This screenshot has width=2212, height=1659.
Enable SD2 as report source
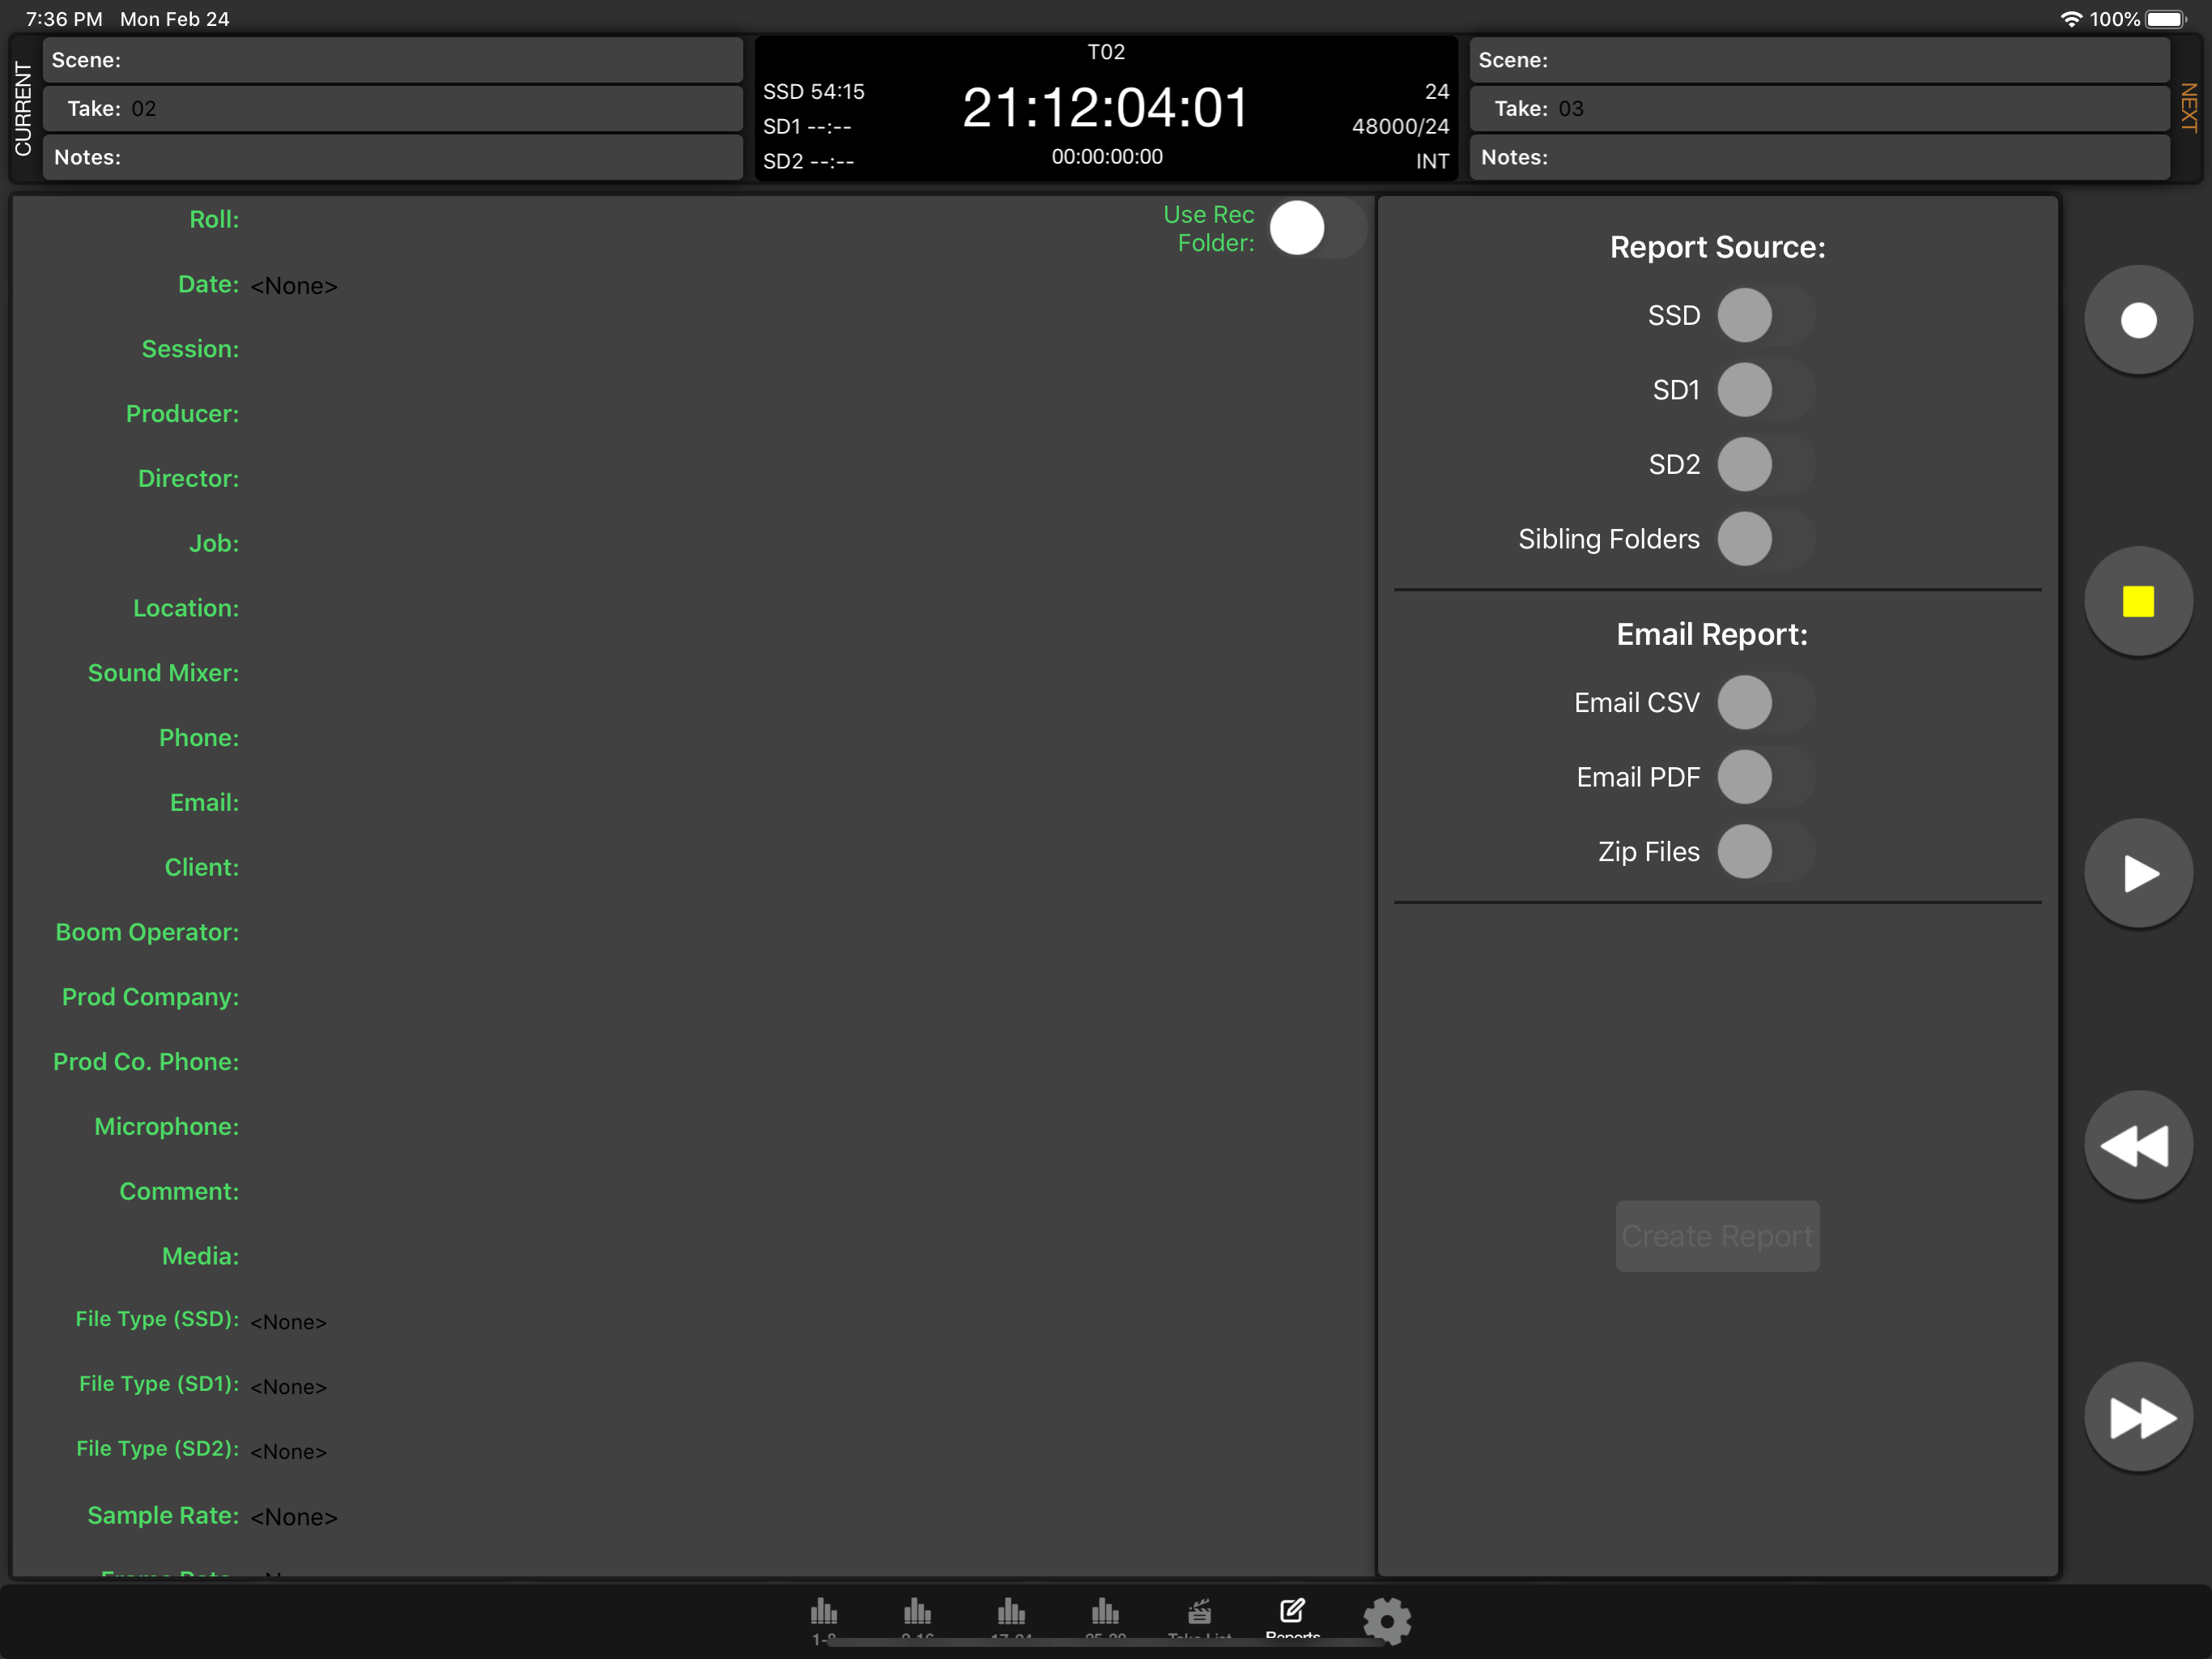coord(1766,464)
